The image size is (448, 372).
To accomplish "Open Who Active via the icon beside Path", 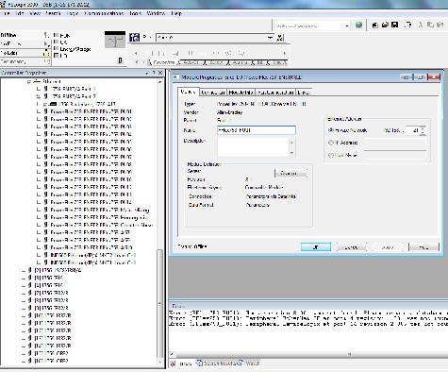I will pos(134,38).
